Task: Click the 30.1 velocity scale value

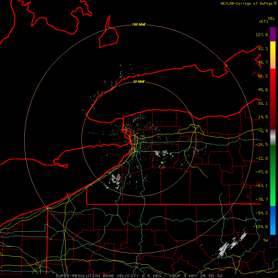Action: (x=263, y=103)
